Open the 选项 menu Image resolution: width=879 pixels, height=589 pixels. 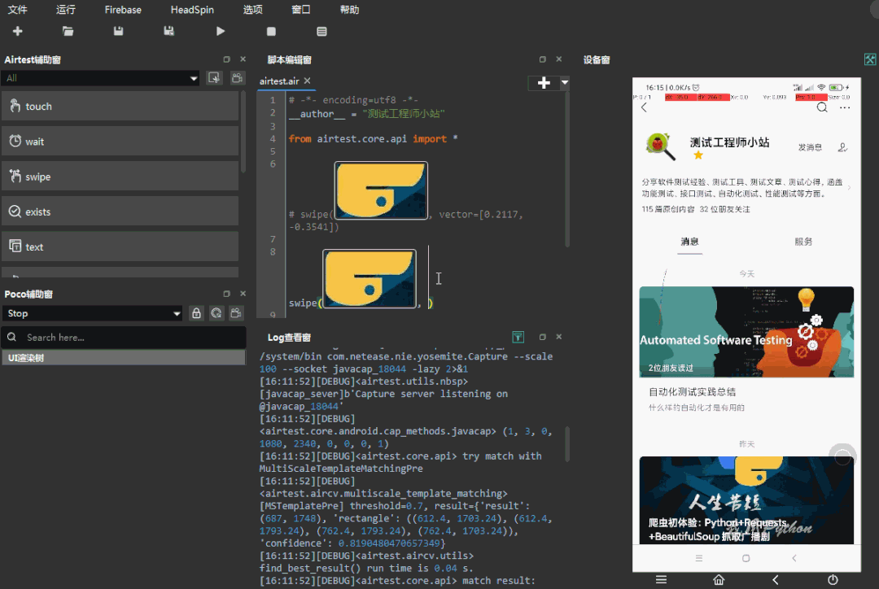[x=253, y=10]
